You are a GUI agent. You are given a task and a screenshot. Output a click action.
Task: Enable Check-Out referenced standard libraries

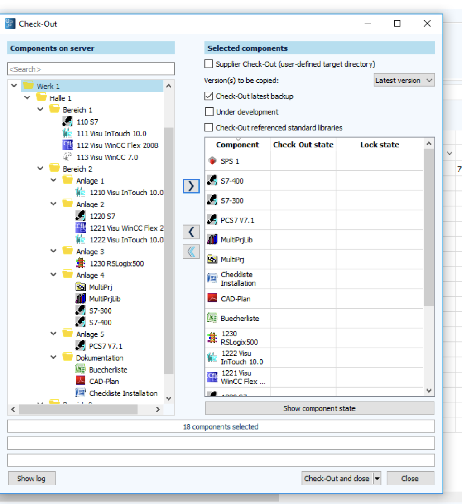pos(209,127)
